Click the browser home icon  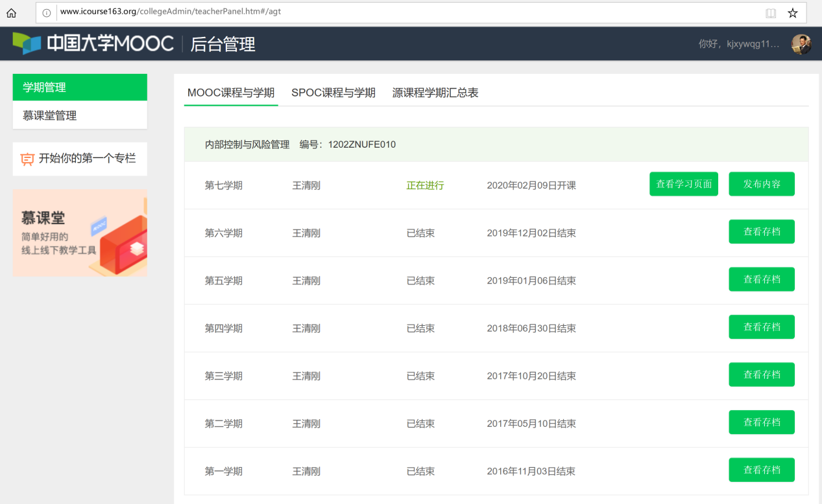coord(11,13)
